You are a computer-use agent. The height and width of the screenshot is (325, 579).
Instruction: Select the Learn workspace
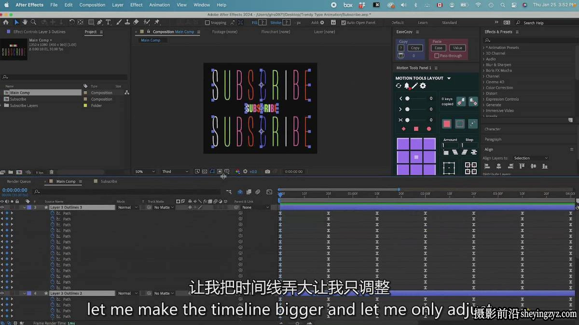tap(423, 23)
